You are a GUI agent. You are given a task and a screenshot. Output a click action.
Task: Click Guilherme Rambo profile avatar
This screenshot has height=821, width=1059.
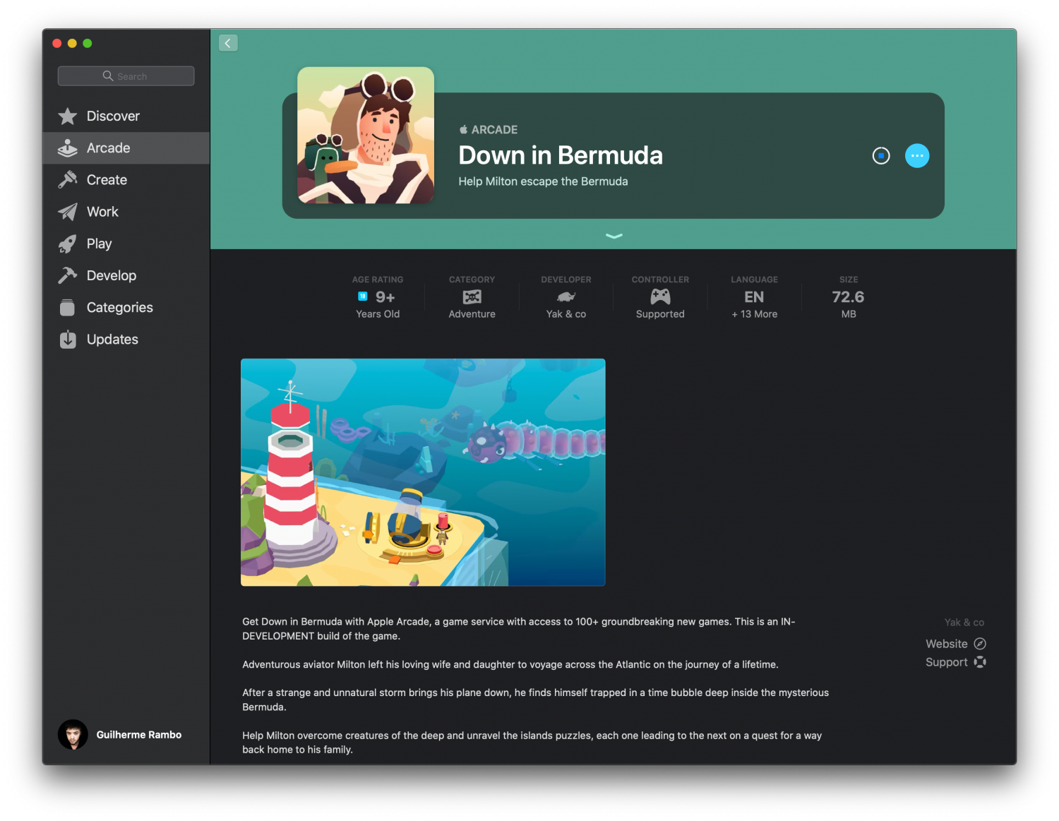pyautogui.click(x=73, y=735)
